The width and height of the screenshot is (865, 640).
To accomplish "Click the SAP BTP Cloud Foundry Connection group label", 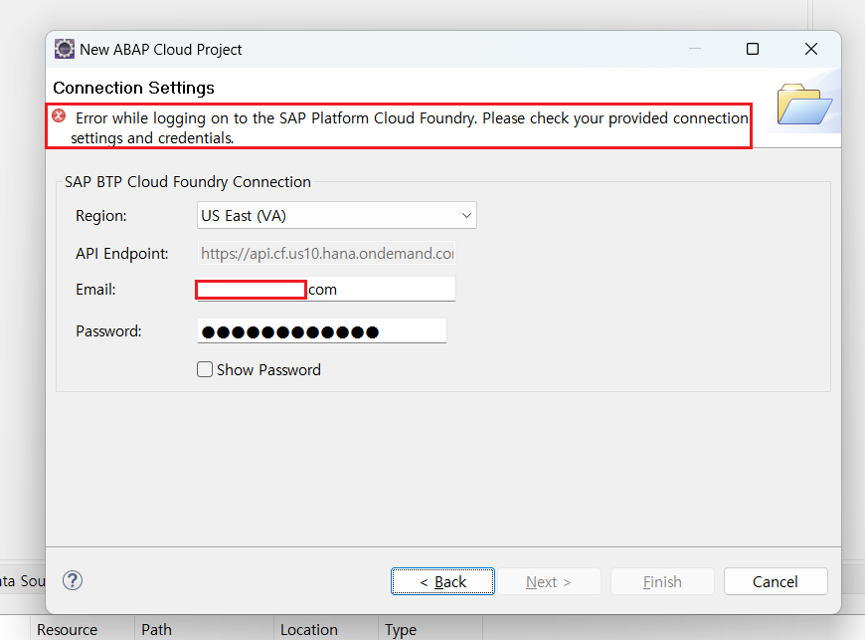I will [188, 182].
